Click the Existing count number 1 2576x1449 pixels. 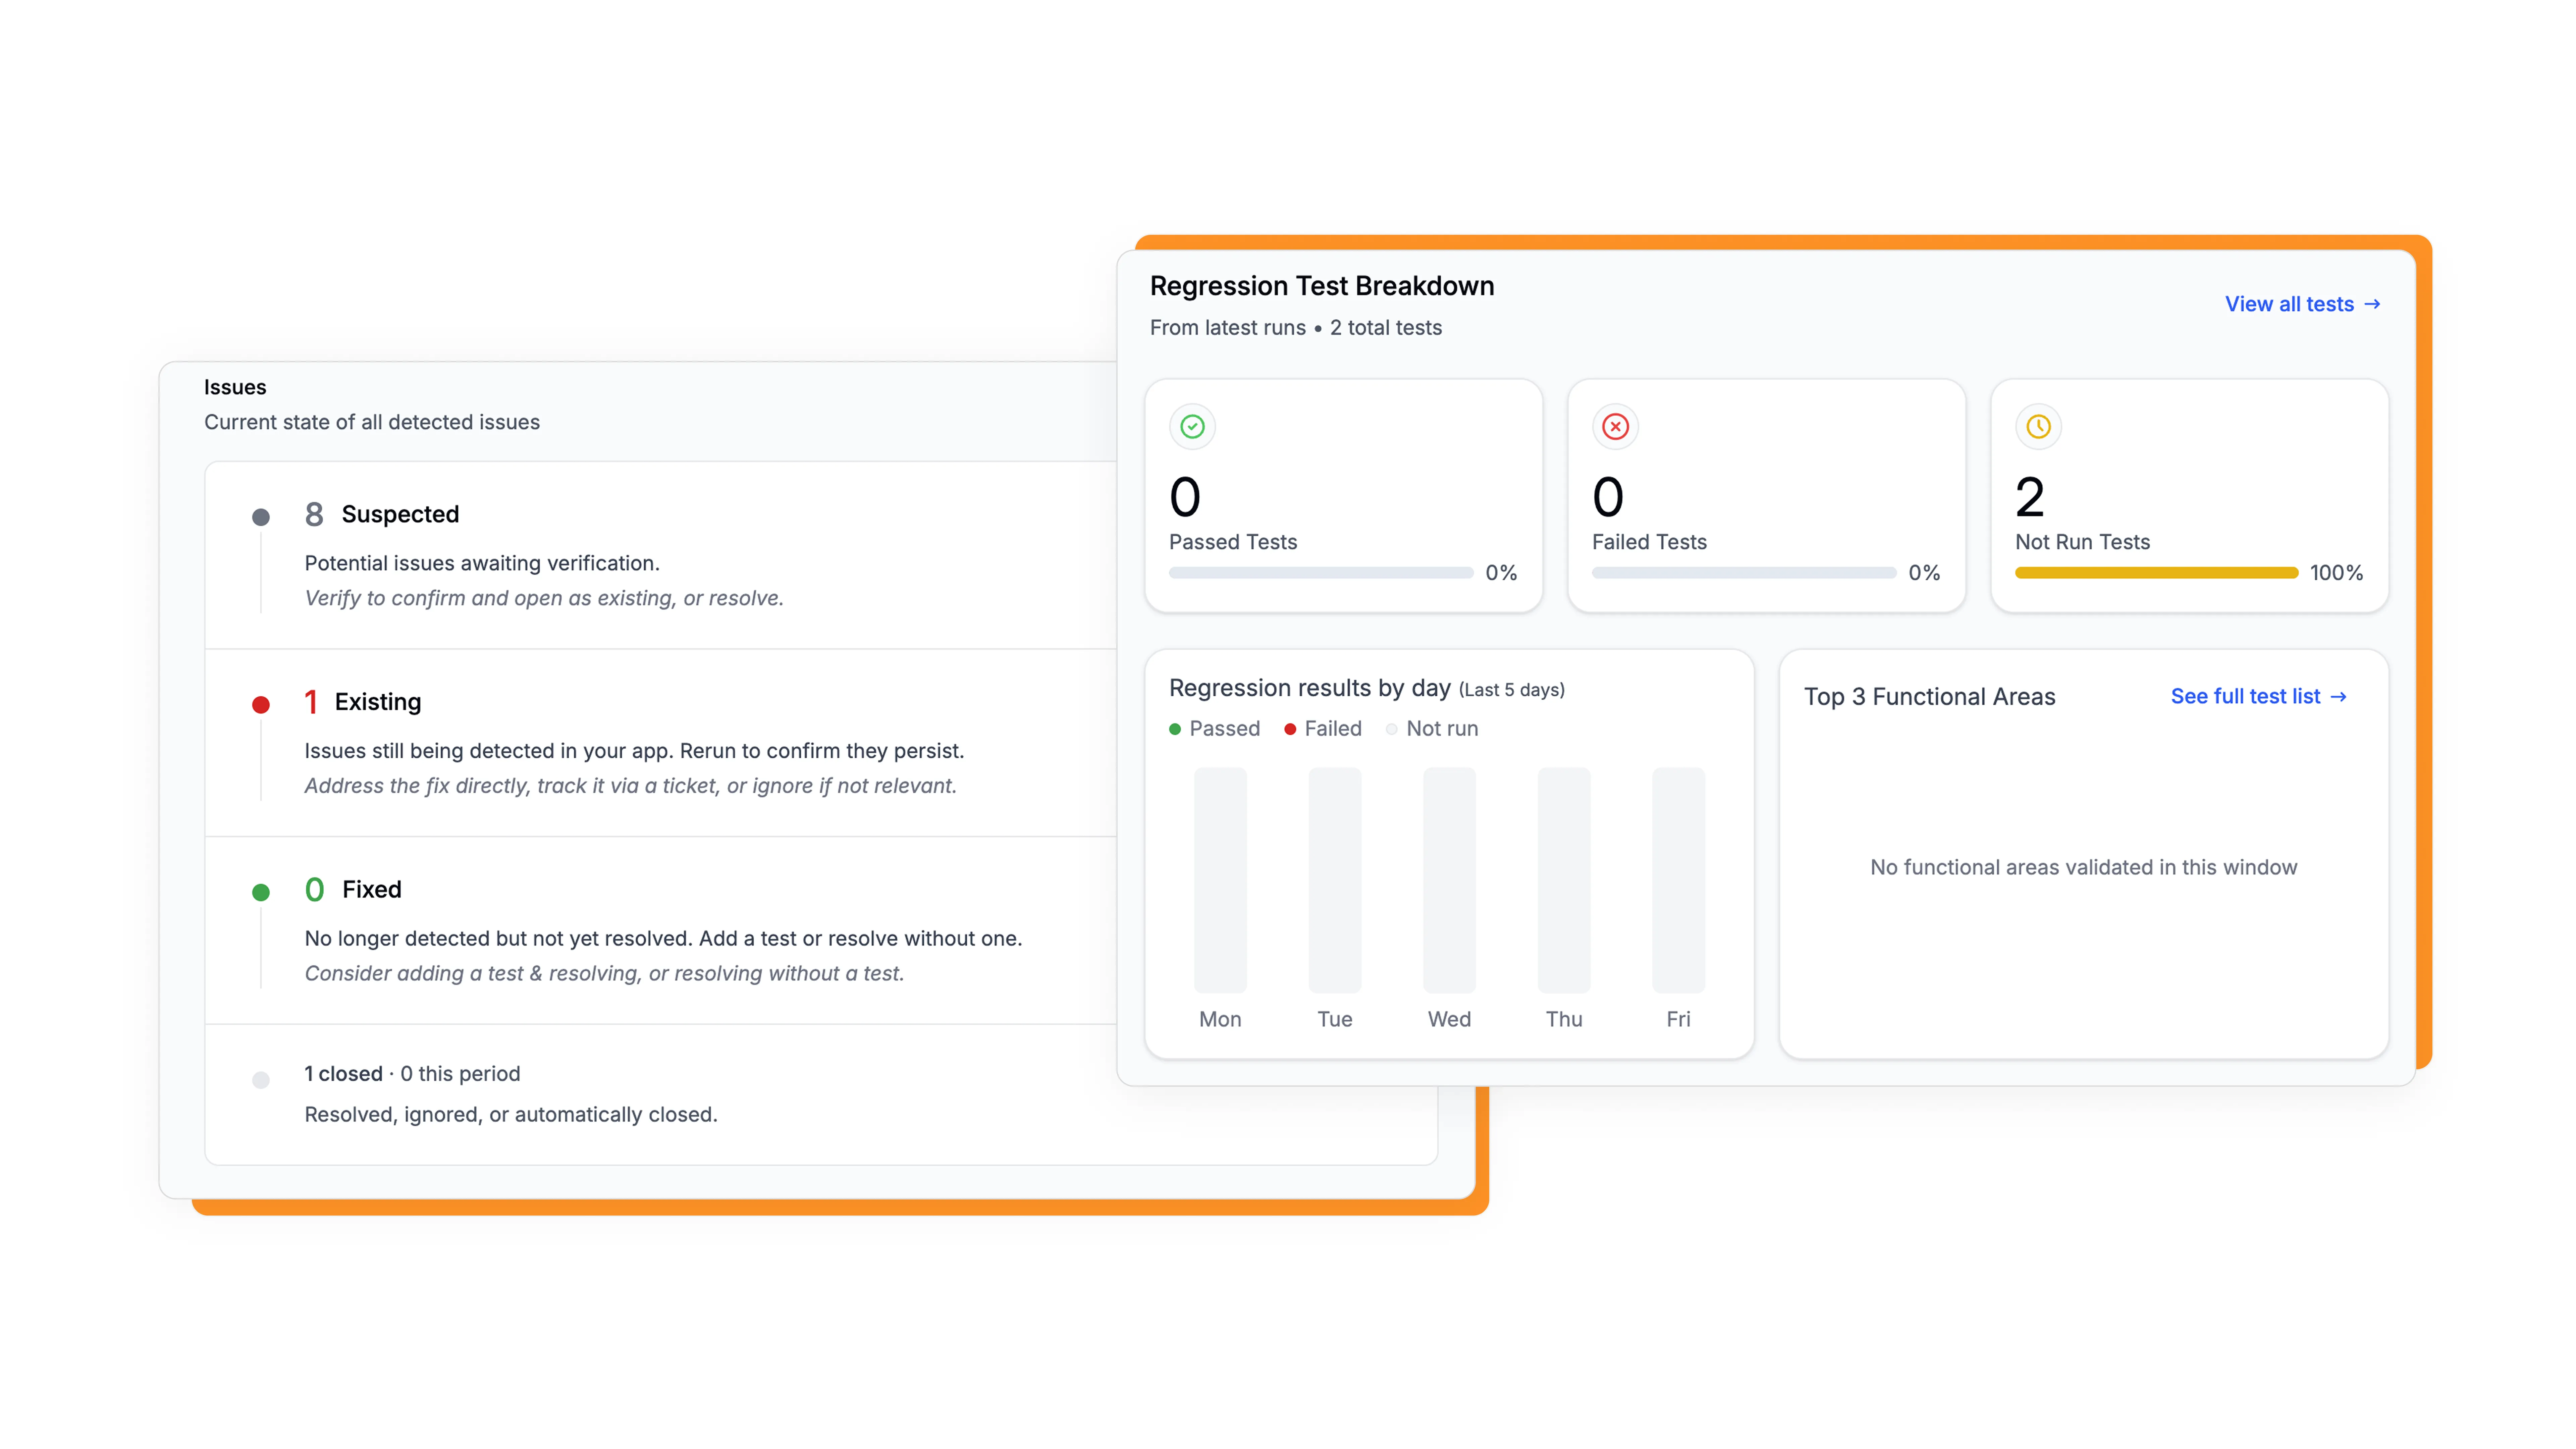[x=311, y=702]
